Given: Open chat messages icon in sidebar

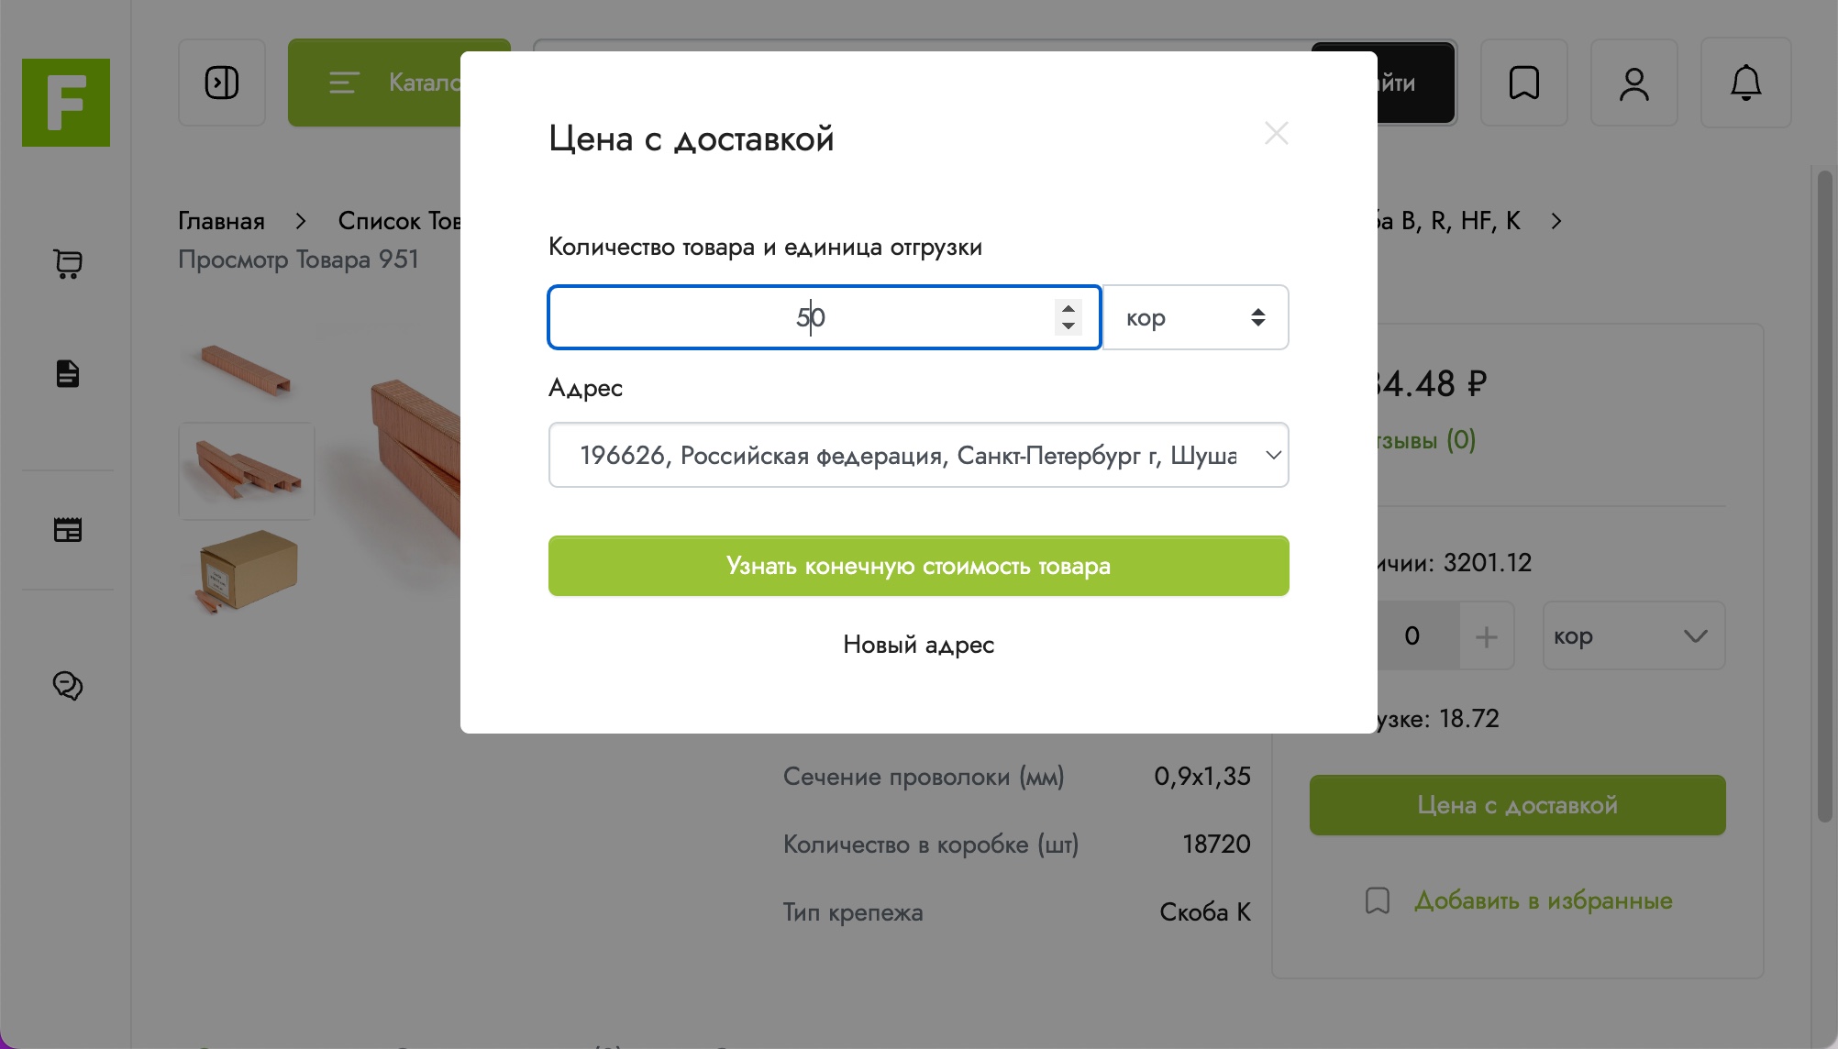Looking at the screenshot, I should (x=68, y=685).
